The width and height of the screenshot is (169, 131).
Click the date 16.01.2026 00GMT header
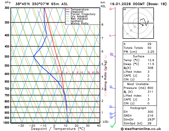tap(127, 4)
